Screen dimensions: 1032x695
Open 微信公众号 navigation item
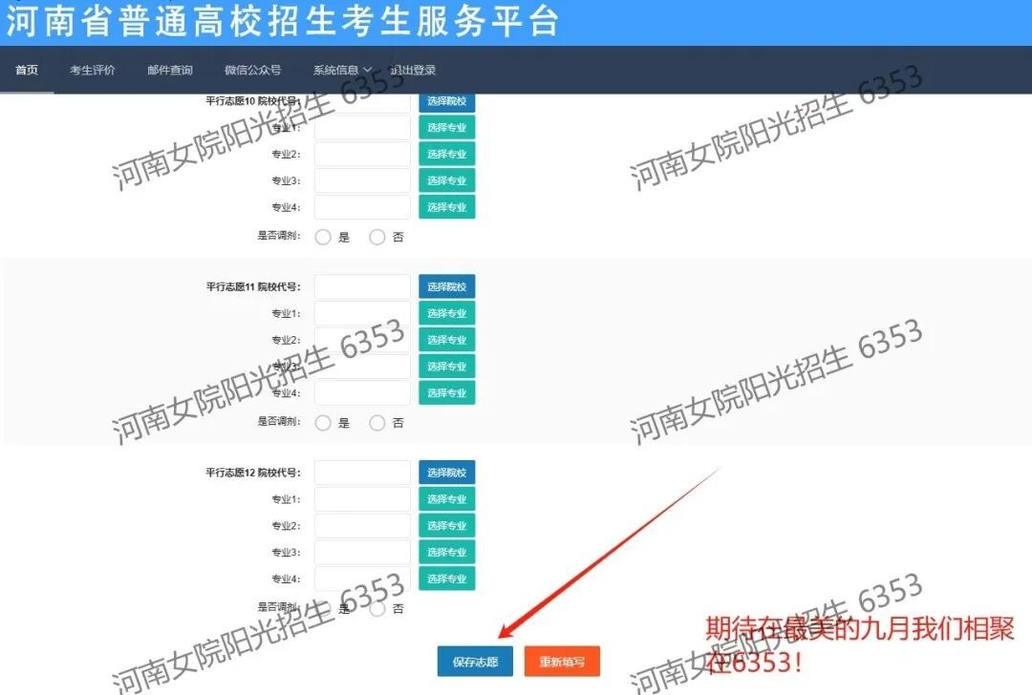click(252, 70)
